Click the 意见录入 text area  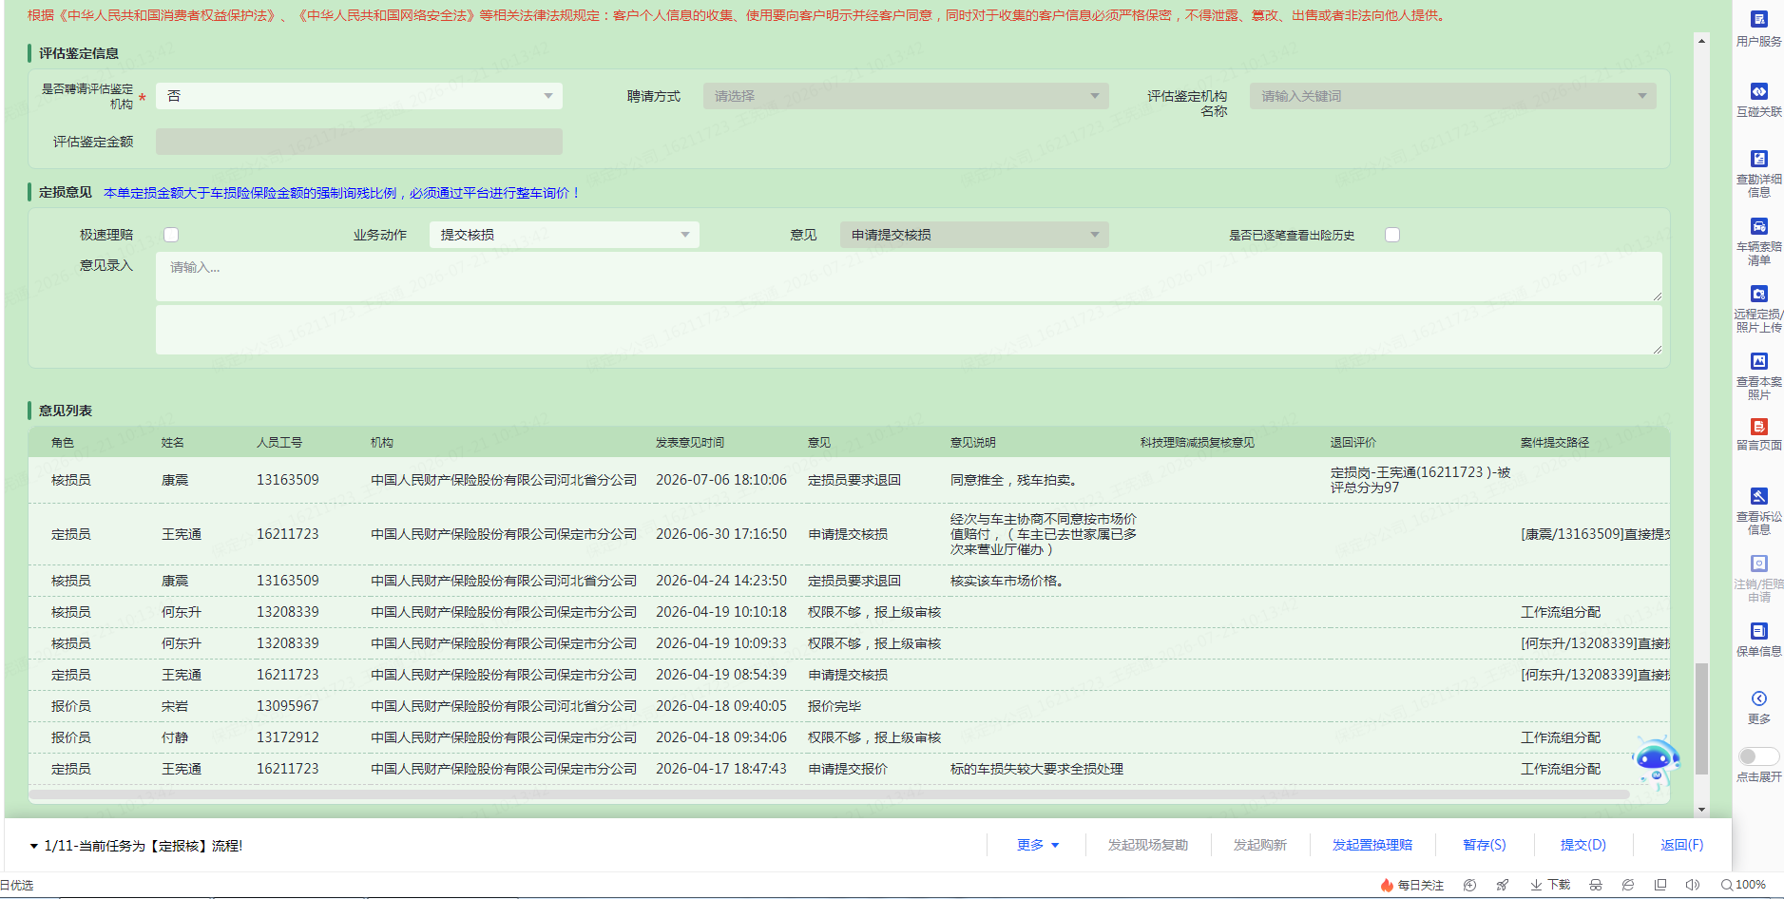coord(909,277)
